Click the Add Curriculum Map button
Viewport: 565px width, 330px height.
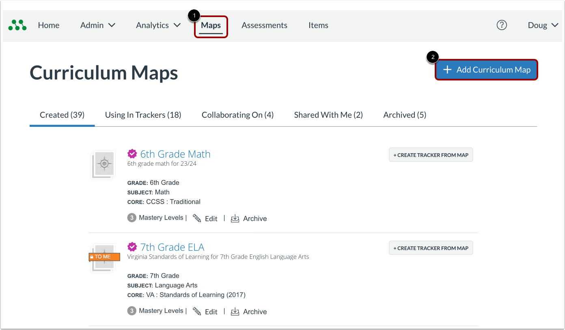tap(487, 70)
